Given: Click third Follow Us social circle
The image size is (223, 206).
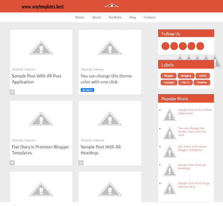Looking at the screenshot, I should pyautogui.click(x=183, y=46).
